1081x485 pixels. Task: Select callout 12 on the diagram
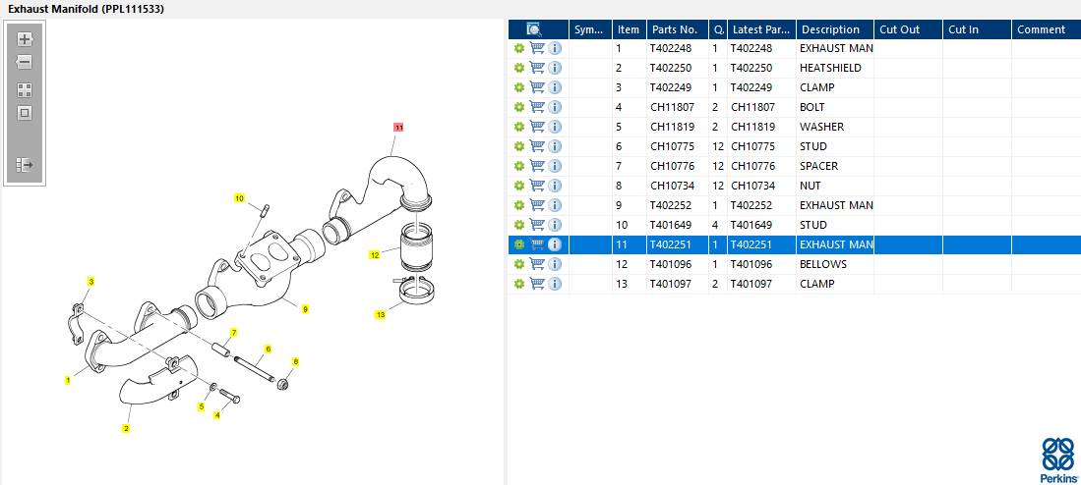pos(374,255)
